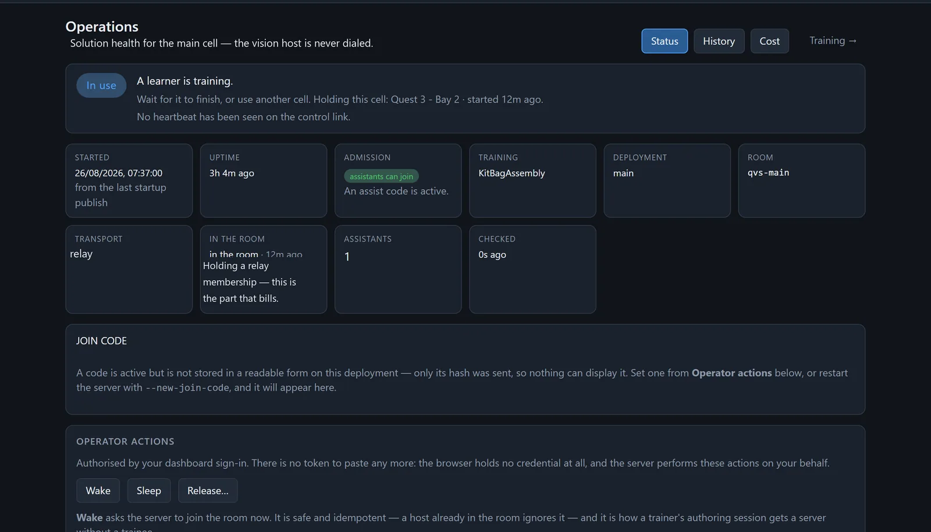
Task: Click the checked value 0s ago
Action: pyautogui.click(x=492, y=254)
